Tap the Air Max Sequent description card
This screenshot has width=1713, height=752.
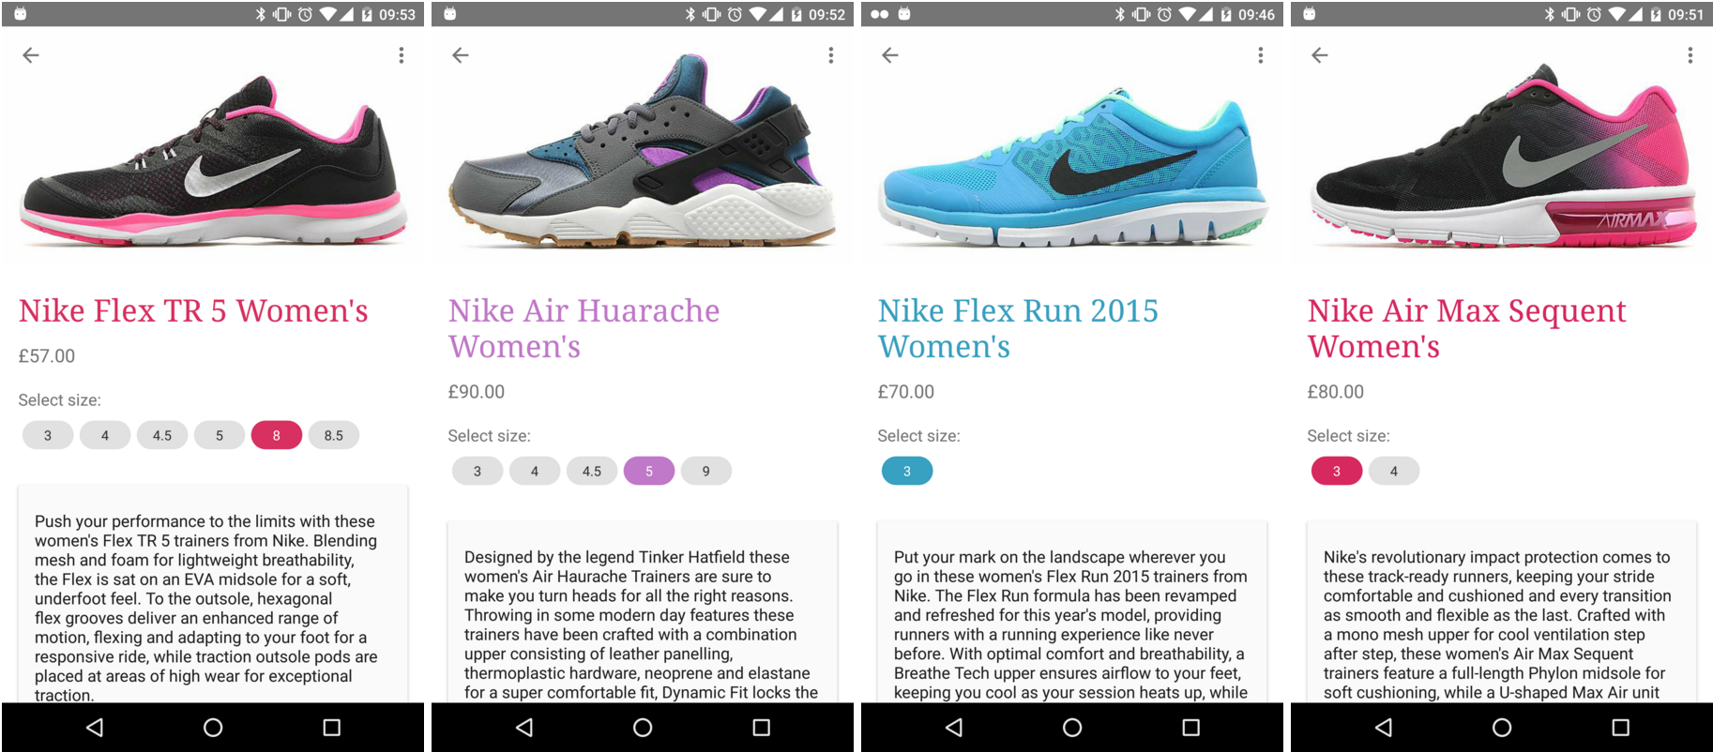(x=1502, y=611)
